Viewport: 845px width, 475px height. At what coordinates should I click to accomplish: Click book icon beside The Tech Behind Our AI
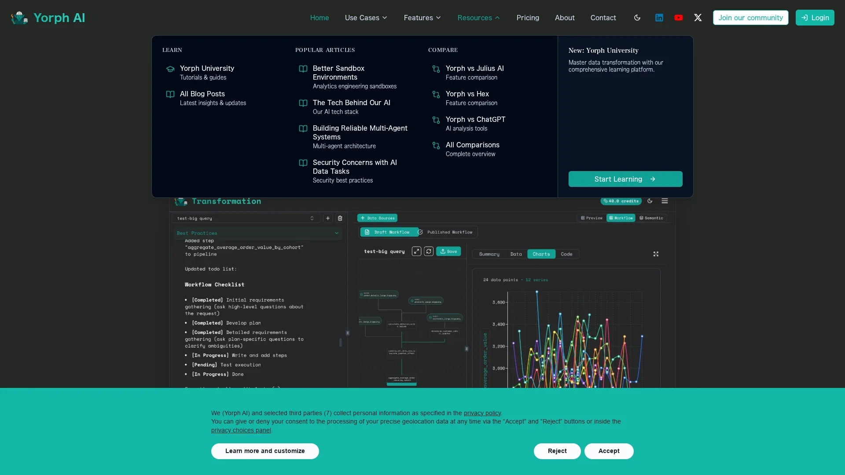[x=303, y=103]
